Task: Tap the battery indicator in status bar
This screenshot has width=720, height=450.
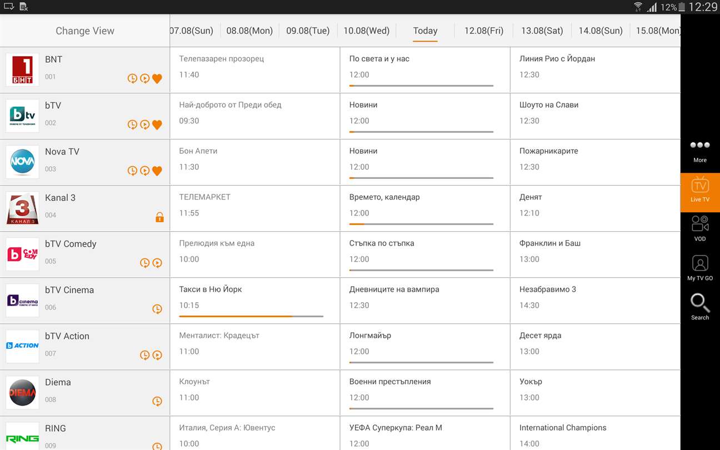Action: [x=682, y=7]
